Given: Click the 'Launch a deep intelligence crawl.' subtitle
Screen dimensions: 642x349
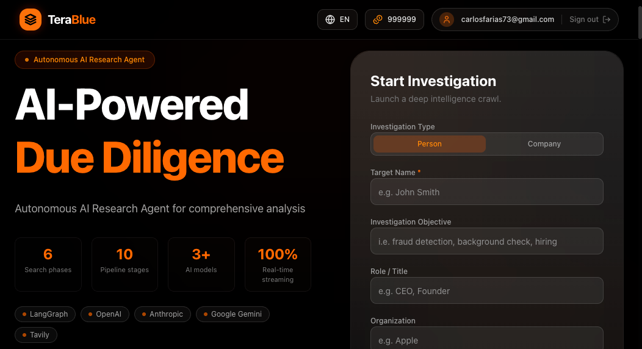Looking at the screenshot, I should pos(436,99).
